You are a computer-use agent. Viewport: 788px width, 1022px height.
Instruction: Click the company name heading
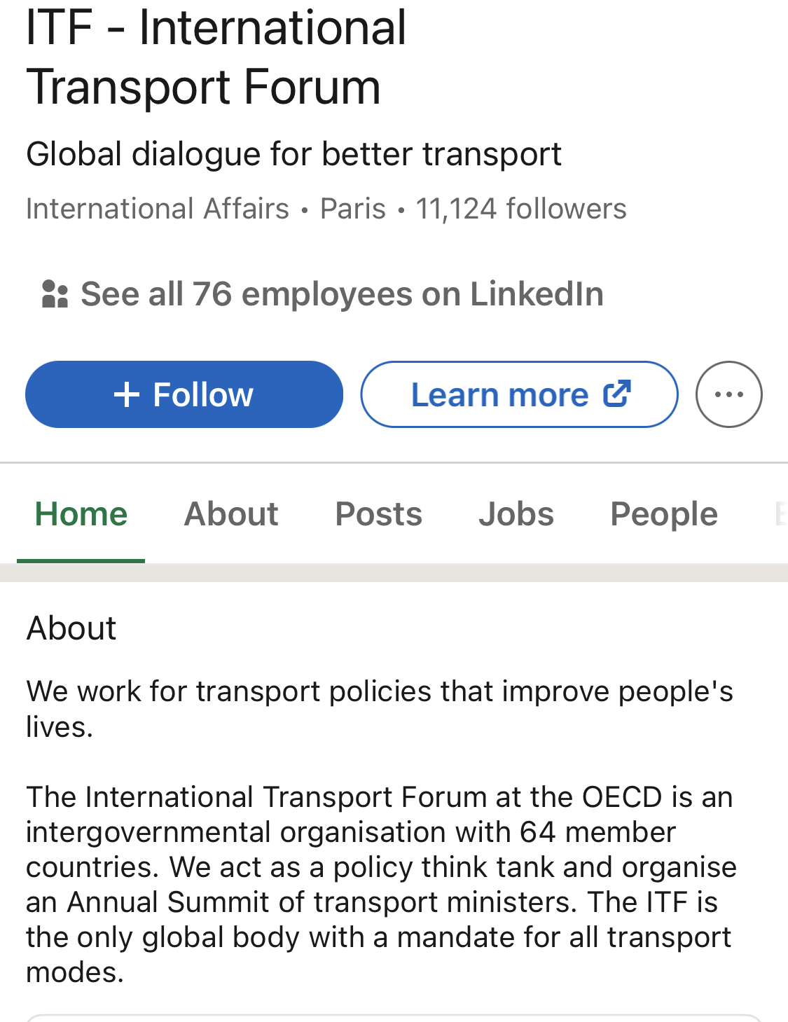[x=216, y=57]
